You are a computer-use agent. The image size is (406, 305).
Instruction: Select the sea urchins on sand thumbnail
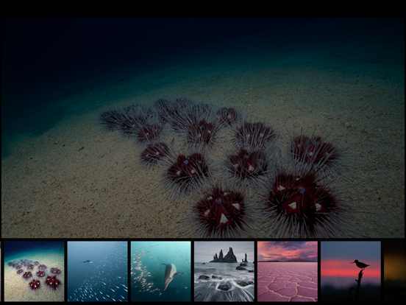point(34,271)
